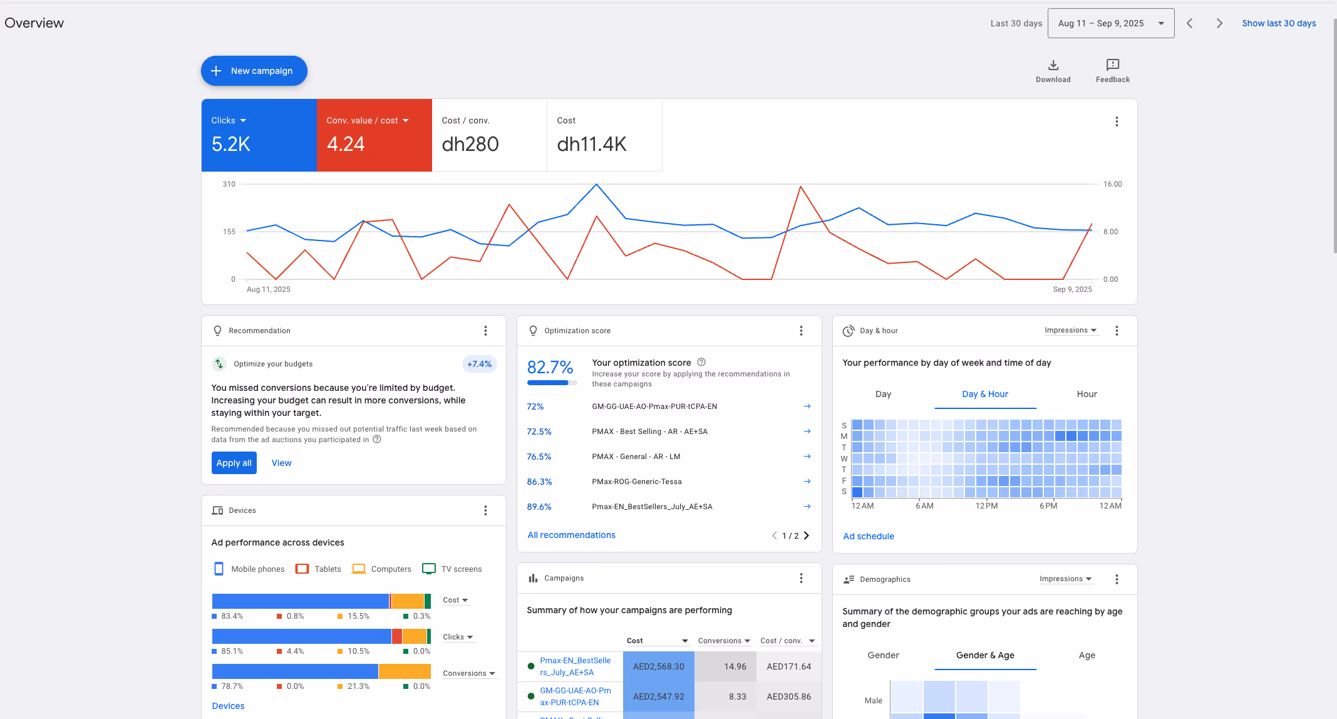The height and width of the screenshot is (719, 1337).
Task: Click the Apply all button
Action: point(234,463)
